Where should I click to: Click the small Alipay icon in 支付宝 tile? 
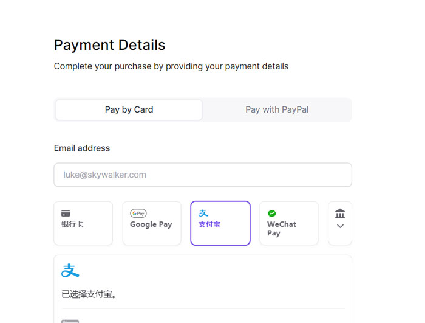(x=203, y=213)
